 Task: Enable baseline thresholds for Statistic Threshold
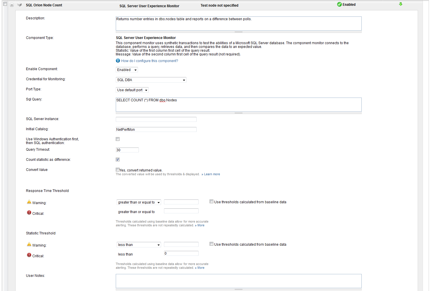[211, 244]
